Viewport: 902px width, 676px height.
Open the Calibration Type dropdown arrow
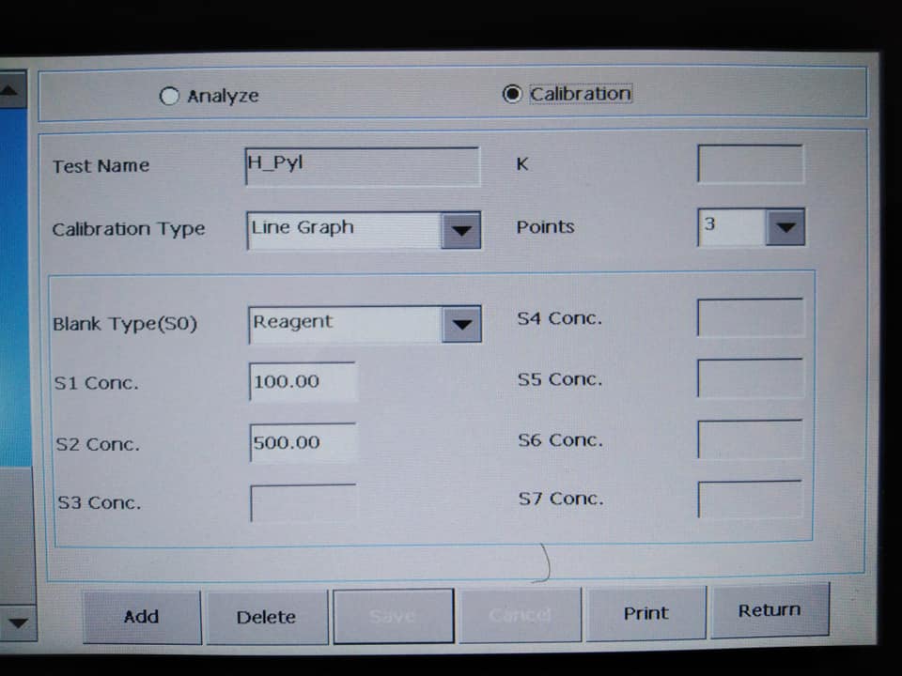460,231
